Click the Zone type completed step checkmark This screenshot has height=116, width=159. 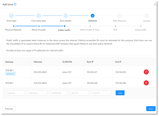(11, 16)
